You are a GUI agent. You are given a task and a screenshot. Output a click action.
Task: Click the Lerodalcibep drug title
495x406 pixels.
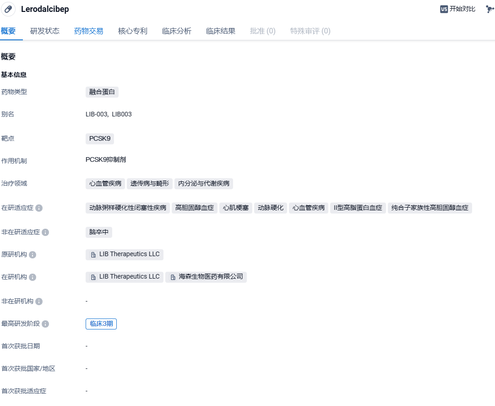45,9
